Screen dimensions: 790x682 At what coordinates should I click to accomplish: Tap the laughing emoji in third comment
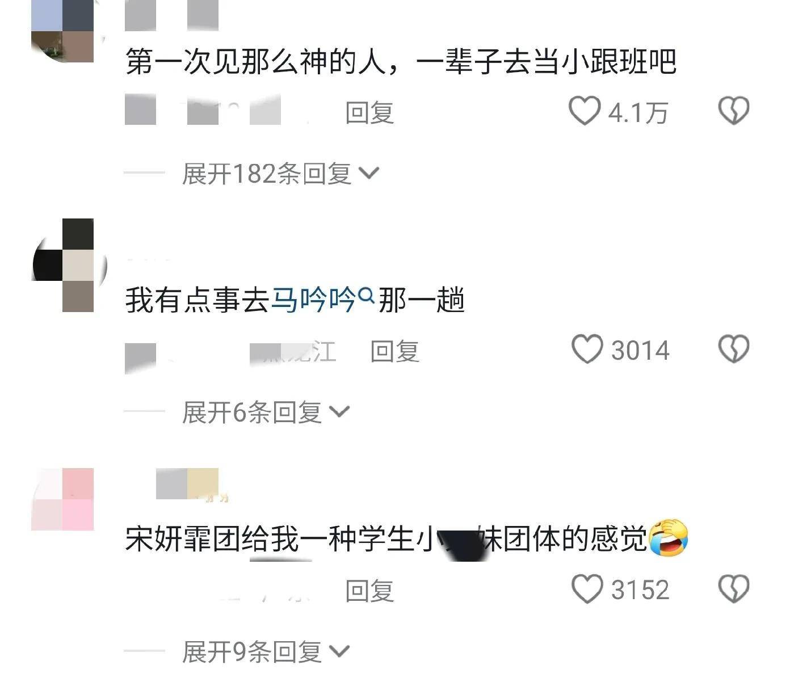(668, 537)
